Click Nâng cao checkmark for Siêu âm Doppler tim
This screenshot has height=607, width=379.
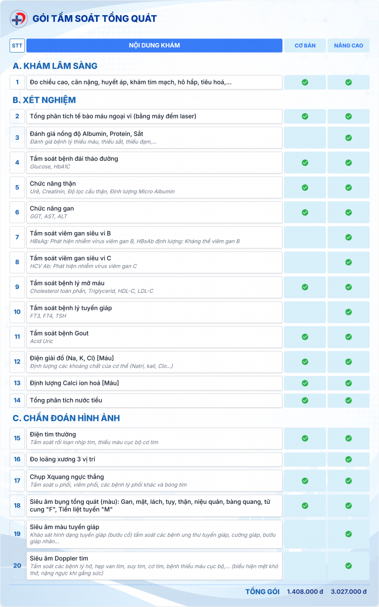coord(348,566)
